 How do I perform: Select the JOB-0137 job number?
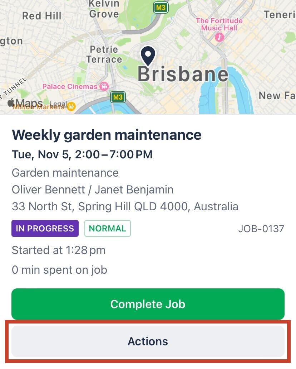click(261, 229)
